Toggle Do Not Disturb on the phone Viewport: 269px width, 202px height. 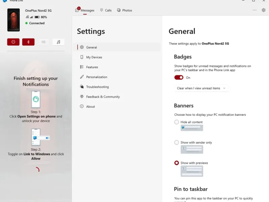(x=13, y=42)
